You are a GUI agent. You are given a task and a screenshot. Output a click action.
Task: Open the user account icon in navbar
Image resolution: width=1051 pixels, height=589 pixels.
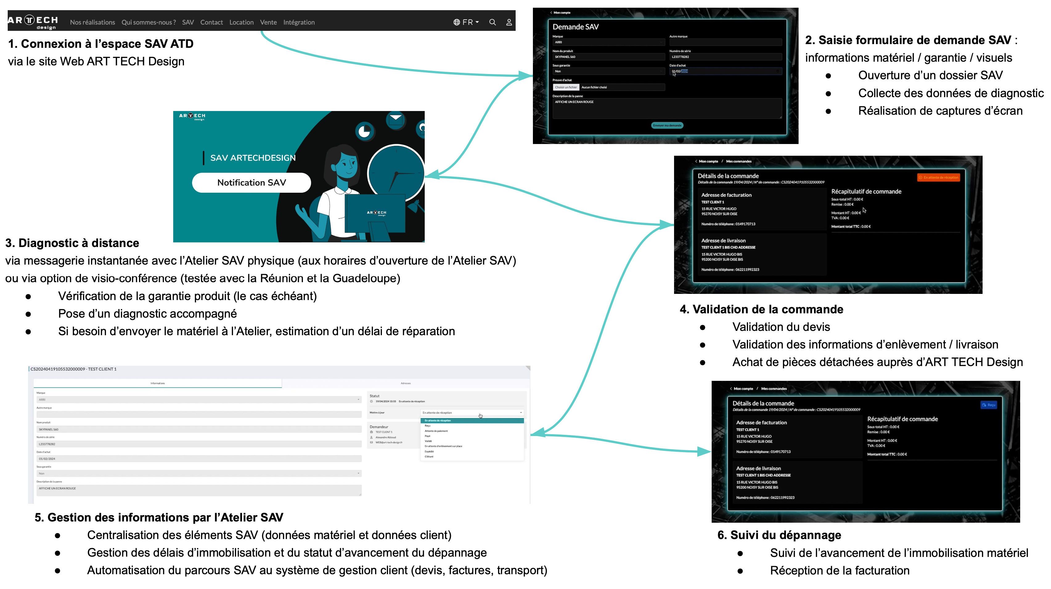pos(509,22)
